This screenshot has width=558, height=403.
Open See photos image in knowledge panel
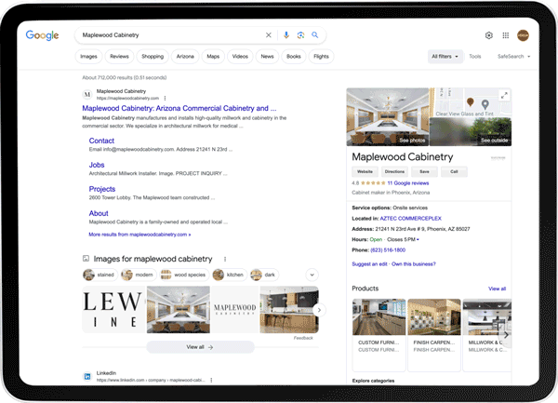click(x=388, y=116)
